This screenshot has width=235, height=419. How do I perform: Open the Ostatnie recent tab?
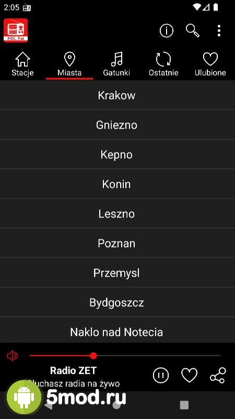(163, 64)
